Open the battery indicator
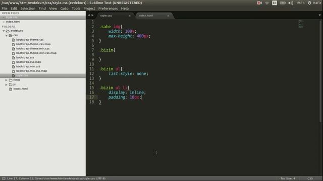This screenshot has height=181, width=323. 283,3
